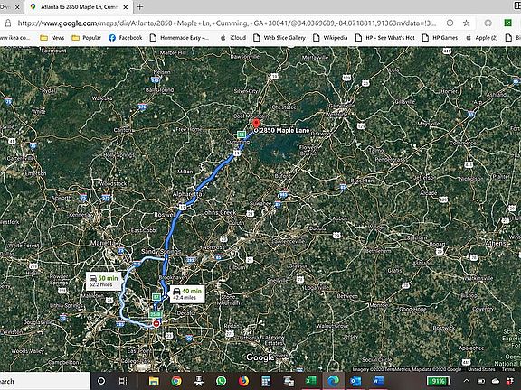Open Firefox from the taskbar

(243, 381)
